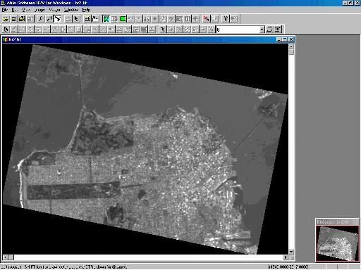Image resolution: width=361 pixels, height=270 pixels.
Task: Click the highlighted white tool button
Action: pos(58,19)
